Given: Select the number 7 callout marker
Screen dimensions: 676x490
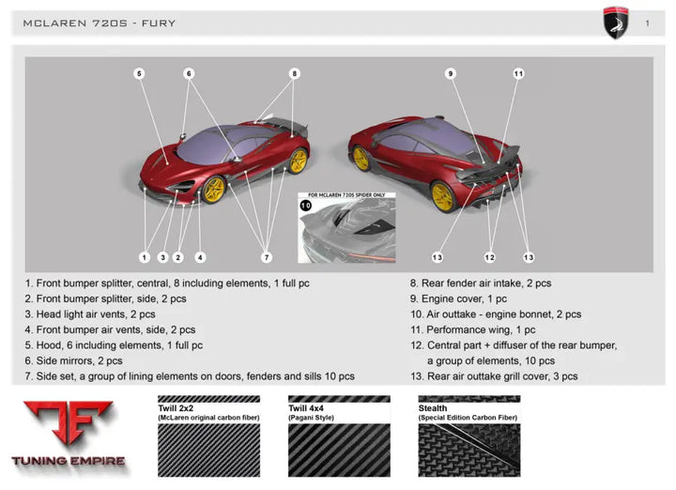Looking at the screenshot, I should tap(266, 256).
